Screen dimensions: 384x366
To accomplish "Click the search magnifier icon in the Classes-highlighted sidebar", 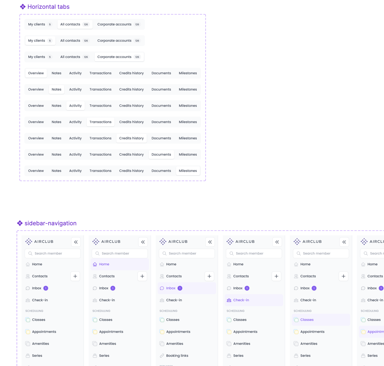I will coord(299,253).
